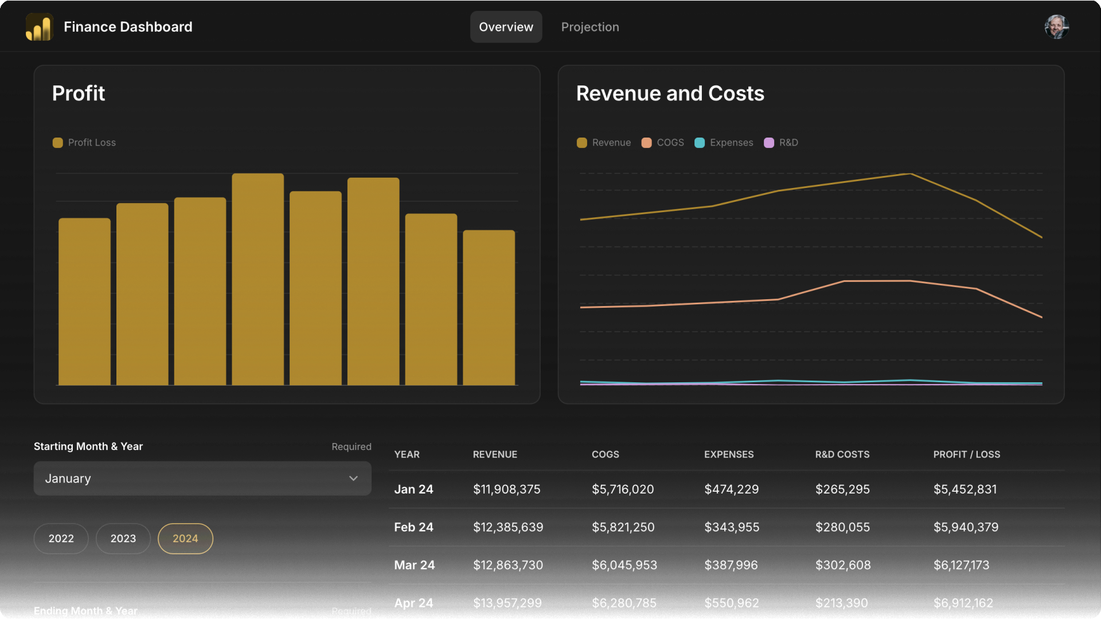The image size is (1101, 619).
Task: Click revenue value $11,908,375
Action: [x=506, y=489]
